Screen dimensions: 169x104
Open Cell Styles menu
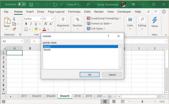coord(96,29)
